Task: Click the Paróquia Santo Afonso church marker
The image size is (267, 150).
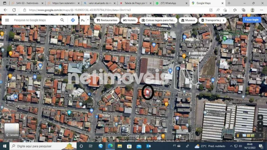Action: coord(78,65)
